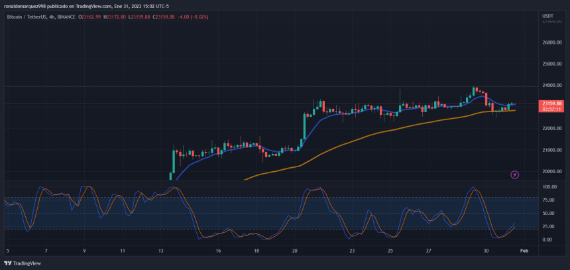Image resolution: width=570 pixels, height=270 pixels.
Task: Click the 21000.00 price axis label
Action: 551,150
